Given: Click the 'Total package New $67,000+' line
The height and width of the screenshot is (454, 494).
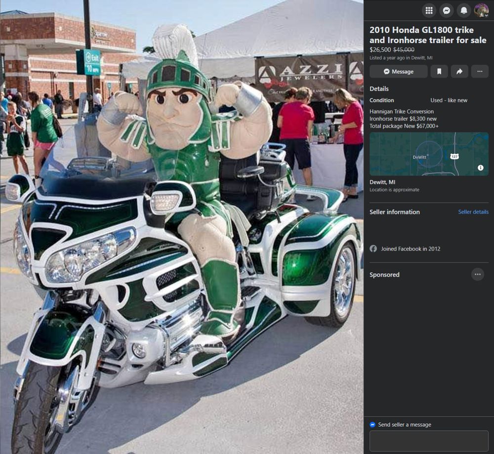Looking at the screenshot, I should [x=404, y=126].
